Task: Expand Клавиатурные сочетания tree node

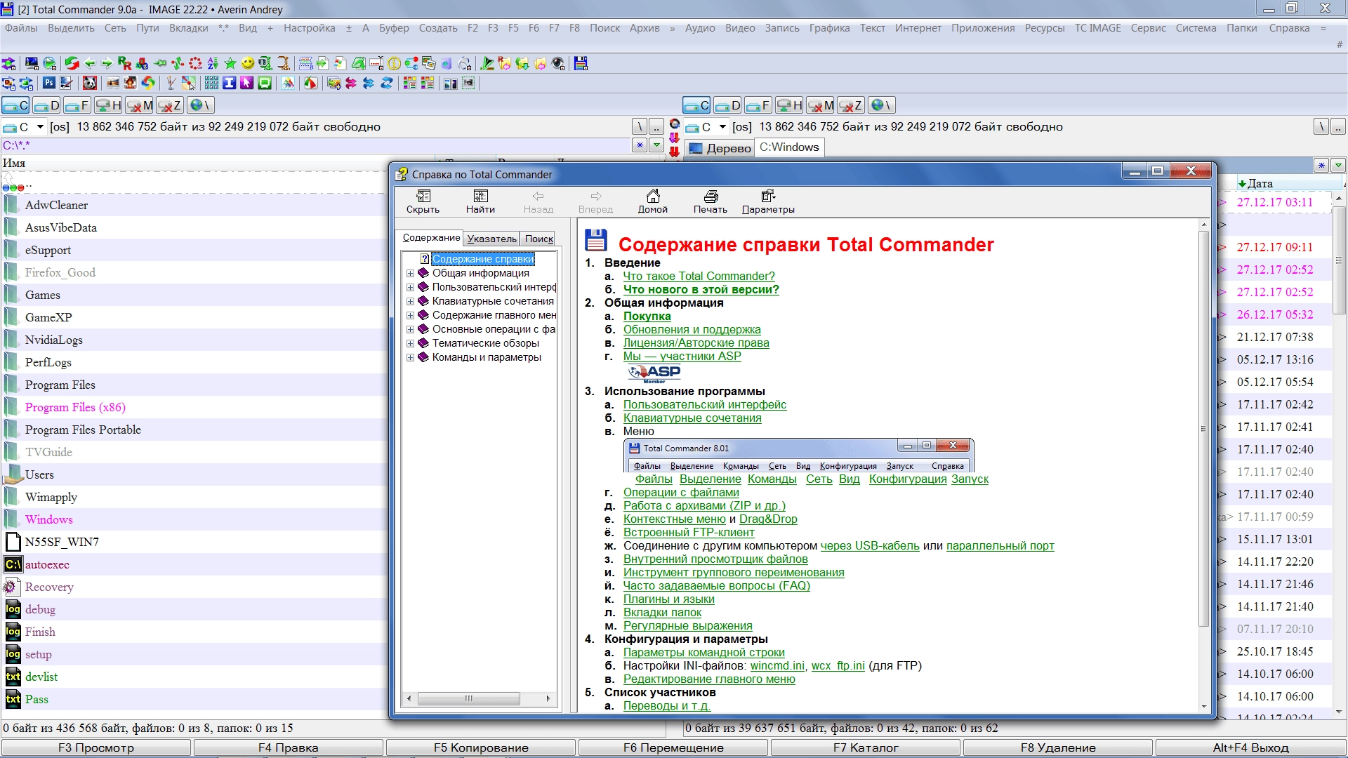Action: [x=410, y=301]
